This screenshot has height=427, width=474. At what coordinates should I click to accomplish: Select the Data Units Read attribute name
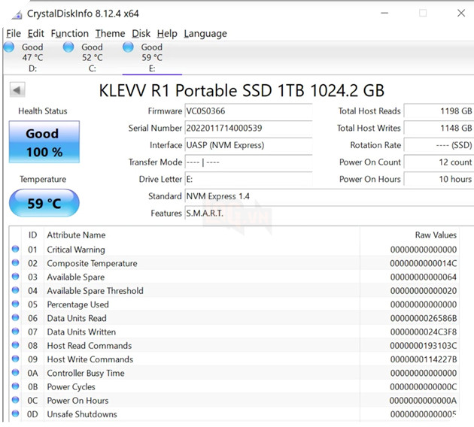(x=77, y=318)
